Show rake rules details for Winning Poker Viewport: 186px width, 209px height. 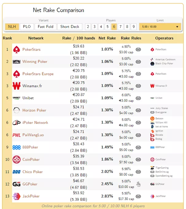138,62
